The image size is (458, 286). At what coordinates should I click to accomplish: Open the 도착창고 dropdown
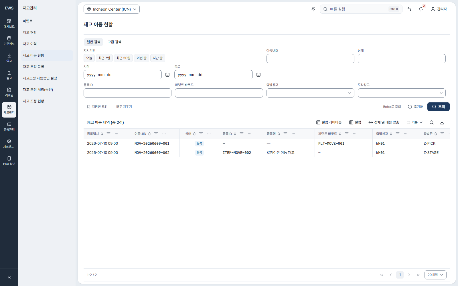402,93
